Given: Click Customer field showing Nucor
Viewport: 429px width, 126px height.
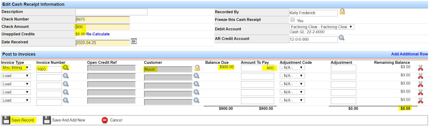Looking at the screenshot, I should 168,69.
